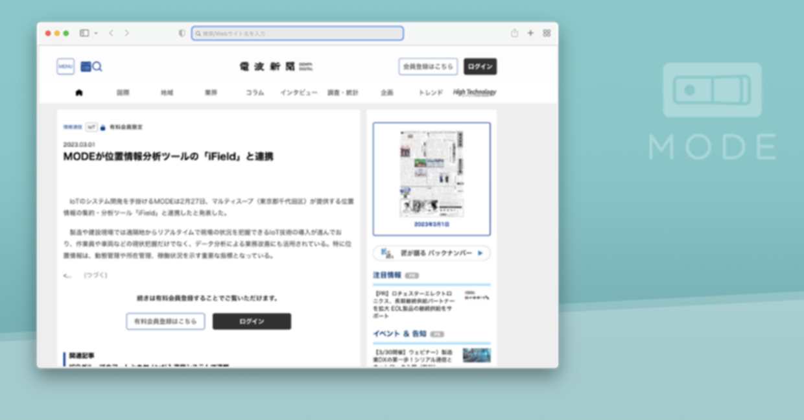Click the black ログイン button below article

tap(252, 321)
